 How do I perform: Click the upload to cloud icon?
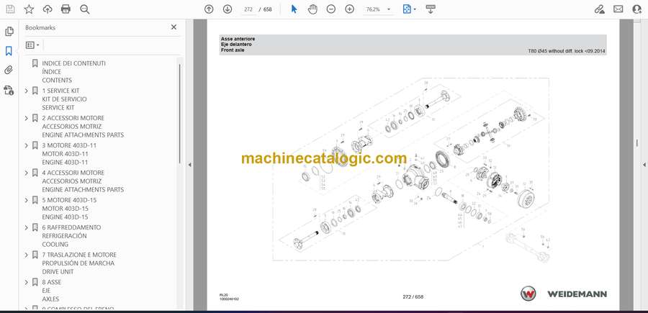[48, 9]
